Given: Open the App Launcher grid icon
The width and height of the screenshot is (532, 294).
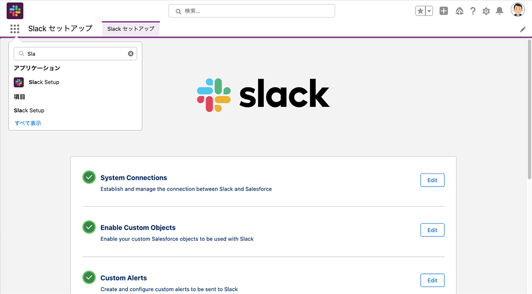Looking at the screenshot, I should click(14, 29).
